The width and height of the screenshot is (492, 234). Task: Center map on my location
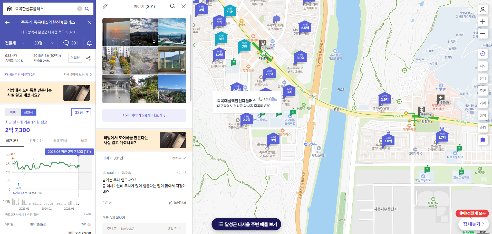click(x=483, y=54)
